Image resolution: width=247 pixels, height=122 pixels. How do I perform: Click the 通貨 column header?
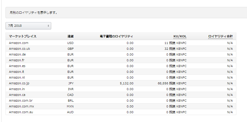(x=70, y=36)
